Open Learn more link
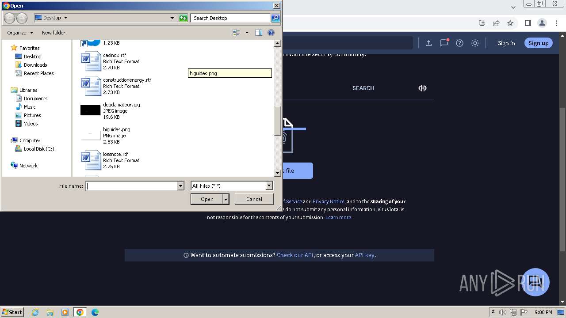This screenshot has width=566, height=318. click(x=339, y=217)
